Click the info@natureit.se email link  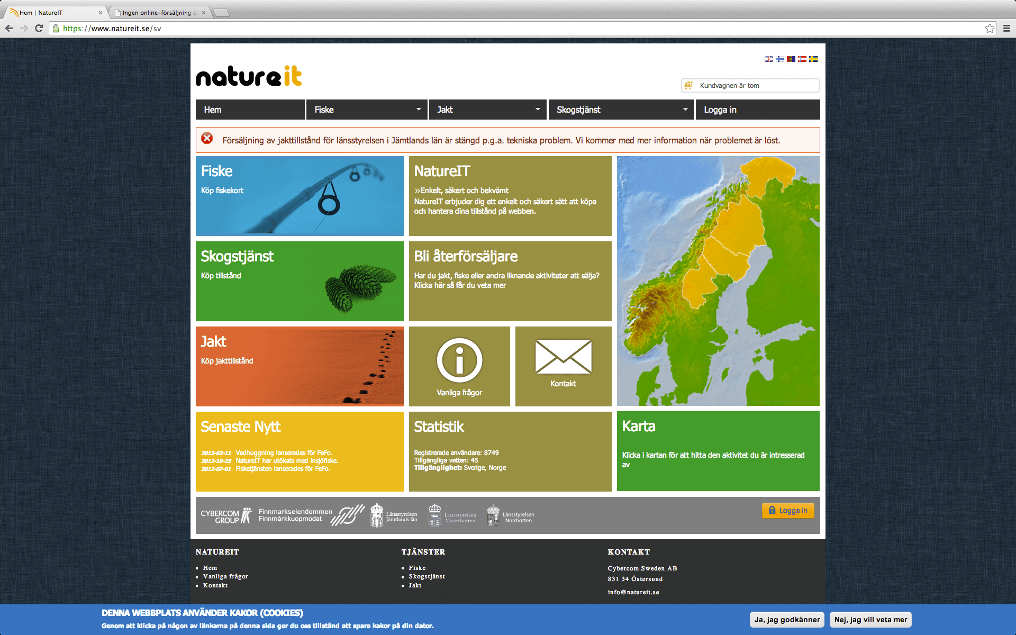pyautogui.click(x=633, y=592)
